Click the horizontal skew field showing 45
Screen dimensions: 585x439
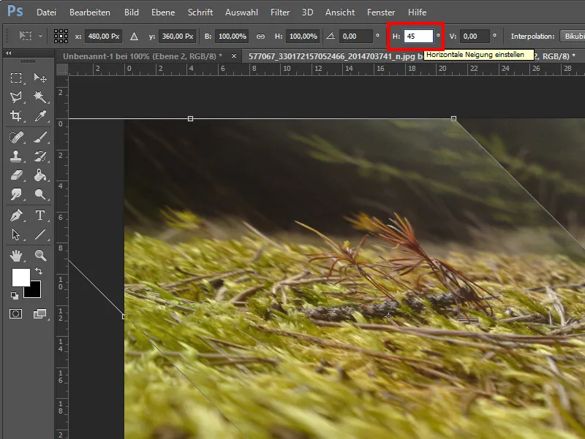(x=418, y=36)
